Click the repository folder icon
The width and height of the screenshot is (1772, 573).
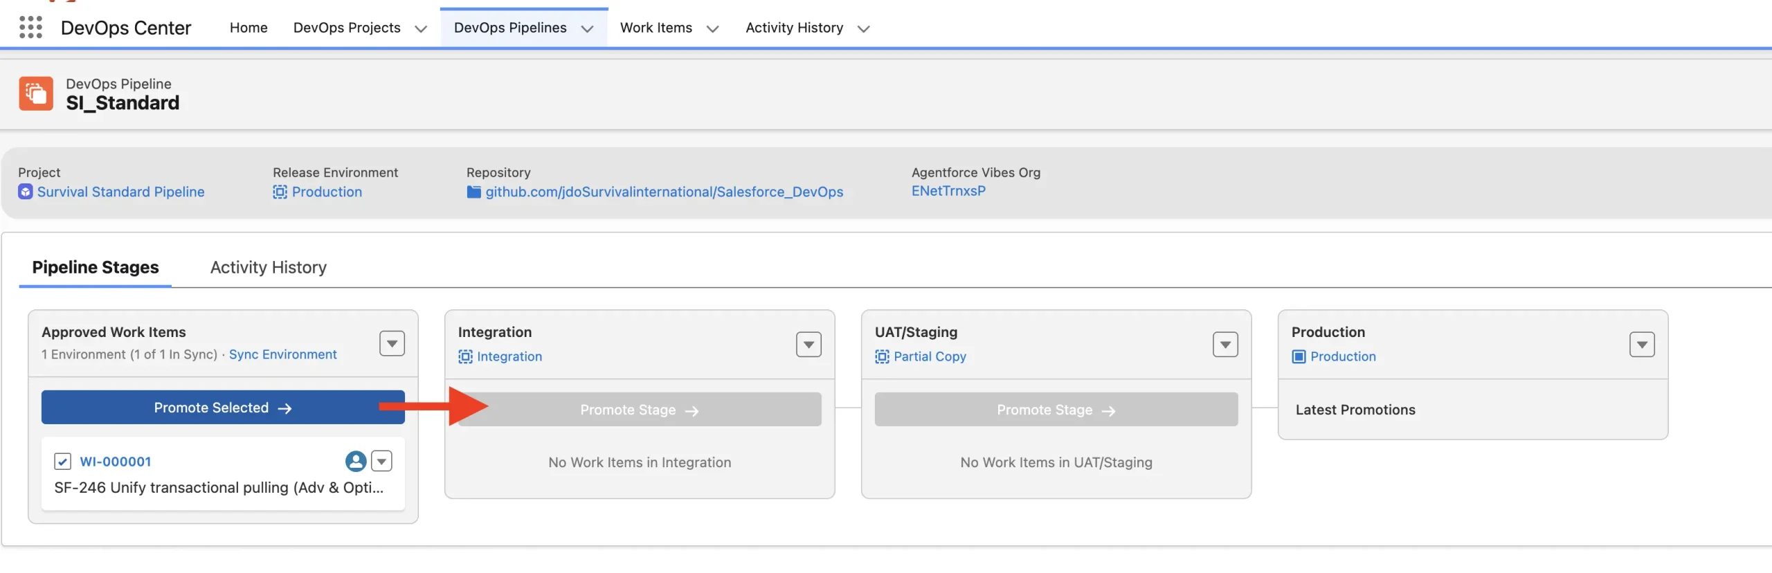pyautogui.click(x=473, y=192)
